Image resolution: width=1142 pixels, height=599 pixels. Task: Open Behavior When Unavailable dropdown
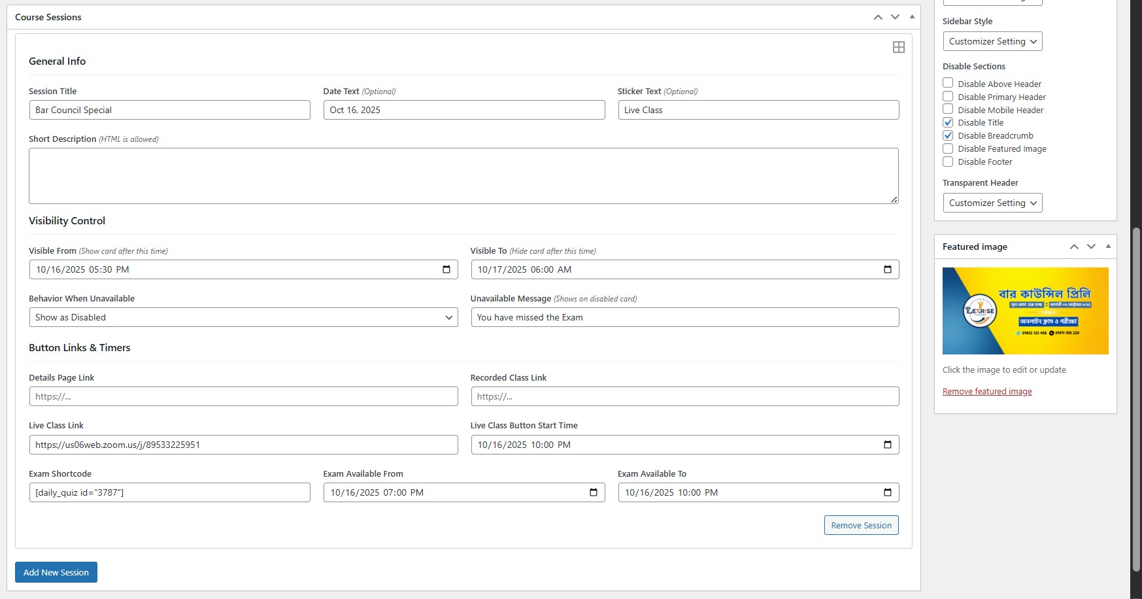coord(243,317)
